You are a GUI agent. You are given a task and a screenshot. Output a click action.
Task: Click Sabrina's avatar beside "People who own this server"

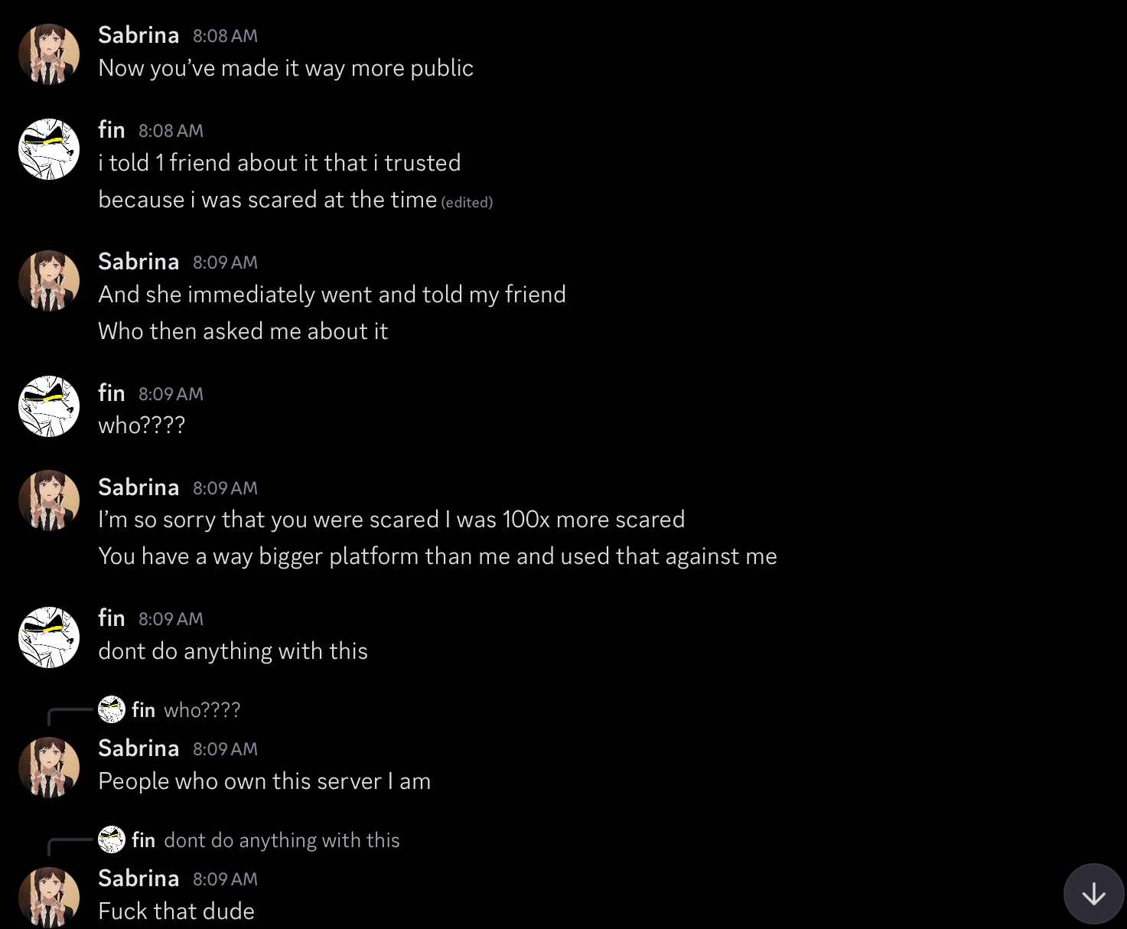coord(49,767)
